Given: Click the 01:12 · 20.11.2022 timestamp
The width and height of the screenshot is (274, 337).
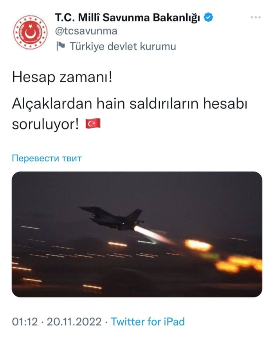Looking at the screenshot, I should coord(57,322).
